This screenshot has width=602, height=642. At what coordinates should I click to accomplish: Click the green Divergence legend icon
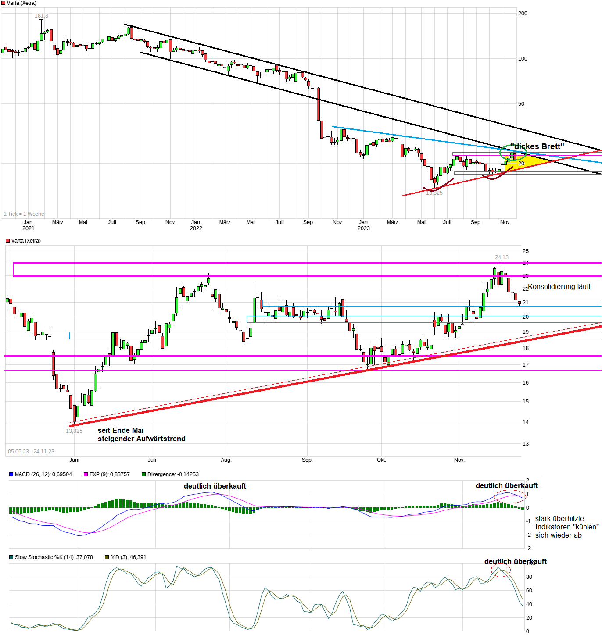click(144, 474)
